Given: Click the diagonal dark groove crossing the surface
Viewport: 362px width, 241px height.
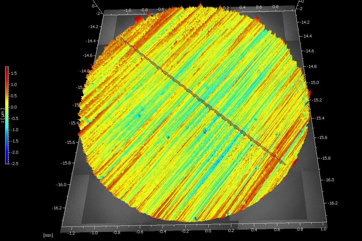Looking at the screenshot, I should tap(201, 100).
